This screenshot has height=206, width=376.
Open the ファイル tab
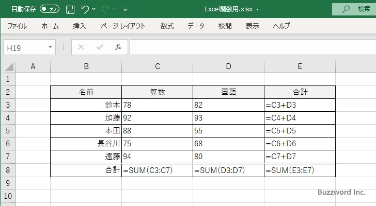click(17, 26)
